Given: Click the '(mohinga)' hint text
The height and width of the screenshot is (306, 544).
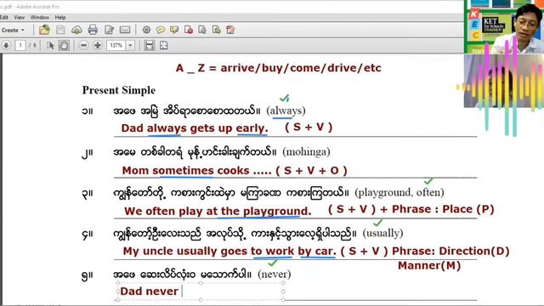Looking at the screenshot, I should click(306, 152).
